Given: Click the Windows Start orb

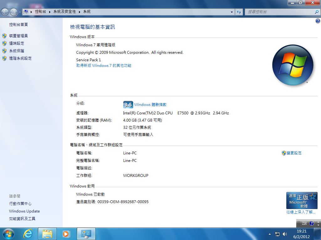Looking at the screenshot, I should [8, 234].
